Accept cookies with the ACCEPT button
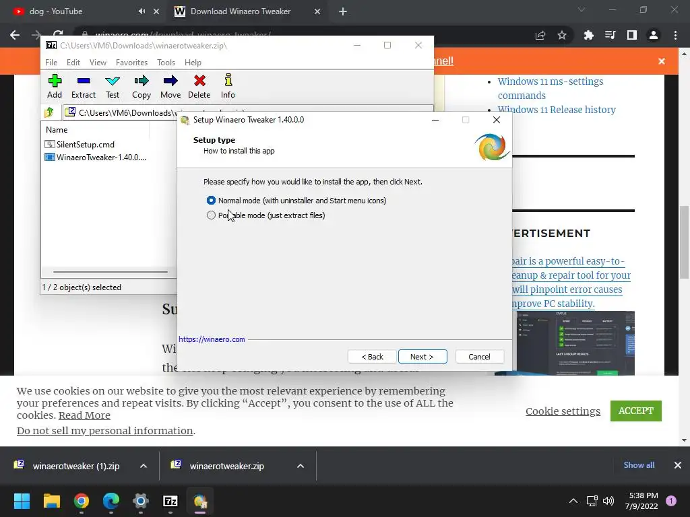 pyautogui.click(x=636, y=411)
